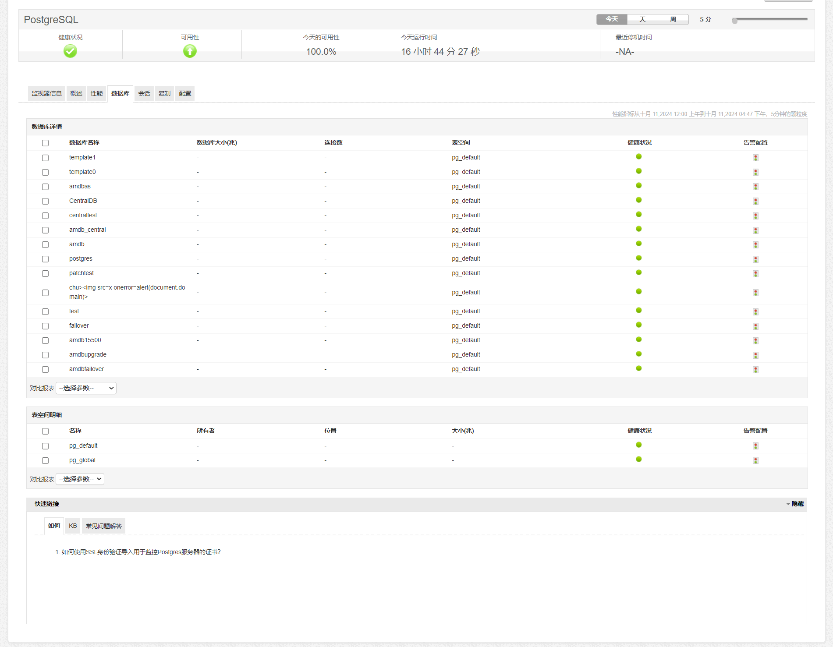Image resolution: width=833 pixels, height=647 pixels.
Task: Open the KB quick links tab
Action: click(73, 526)
